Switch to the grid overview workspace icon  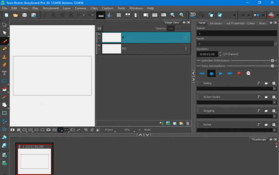(119, 15)
